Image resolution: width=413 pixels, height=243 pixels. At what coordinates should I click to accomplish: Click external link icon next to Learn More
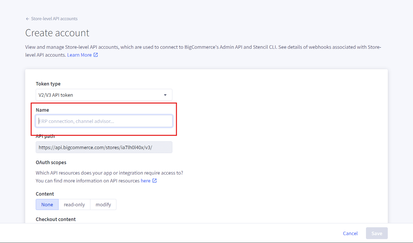point(96,55)
